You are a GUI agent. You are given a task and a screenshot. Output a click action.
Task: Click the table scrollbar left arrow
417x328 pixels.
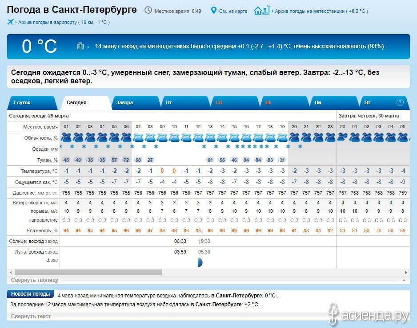[11, 272]
